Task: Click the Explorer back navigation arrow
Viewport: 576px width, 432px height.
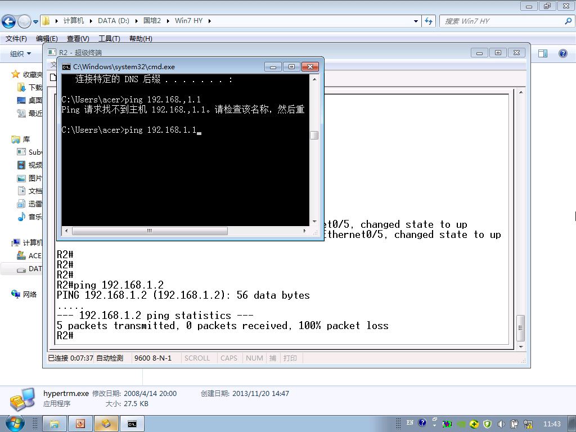Action: click(x=9, y=21)
